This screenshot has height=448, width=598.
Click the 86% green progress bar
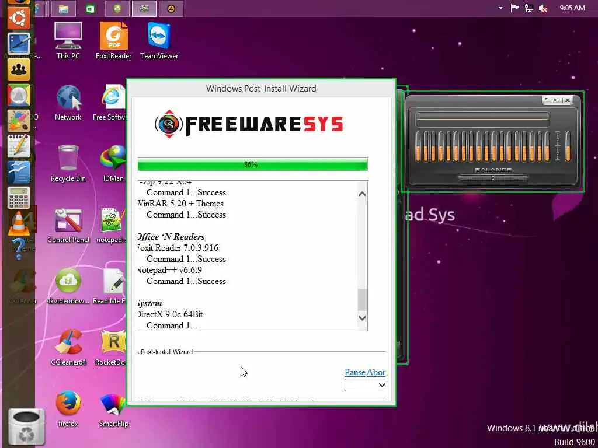[252, 164]
